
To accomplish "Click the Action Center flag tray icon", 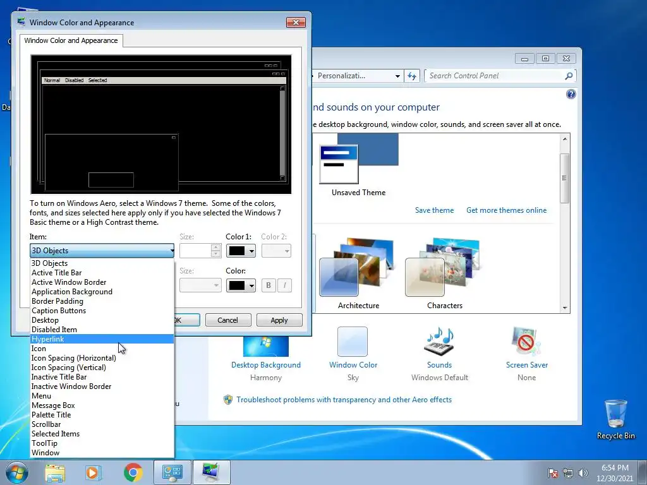I will [552, 473].
